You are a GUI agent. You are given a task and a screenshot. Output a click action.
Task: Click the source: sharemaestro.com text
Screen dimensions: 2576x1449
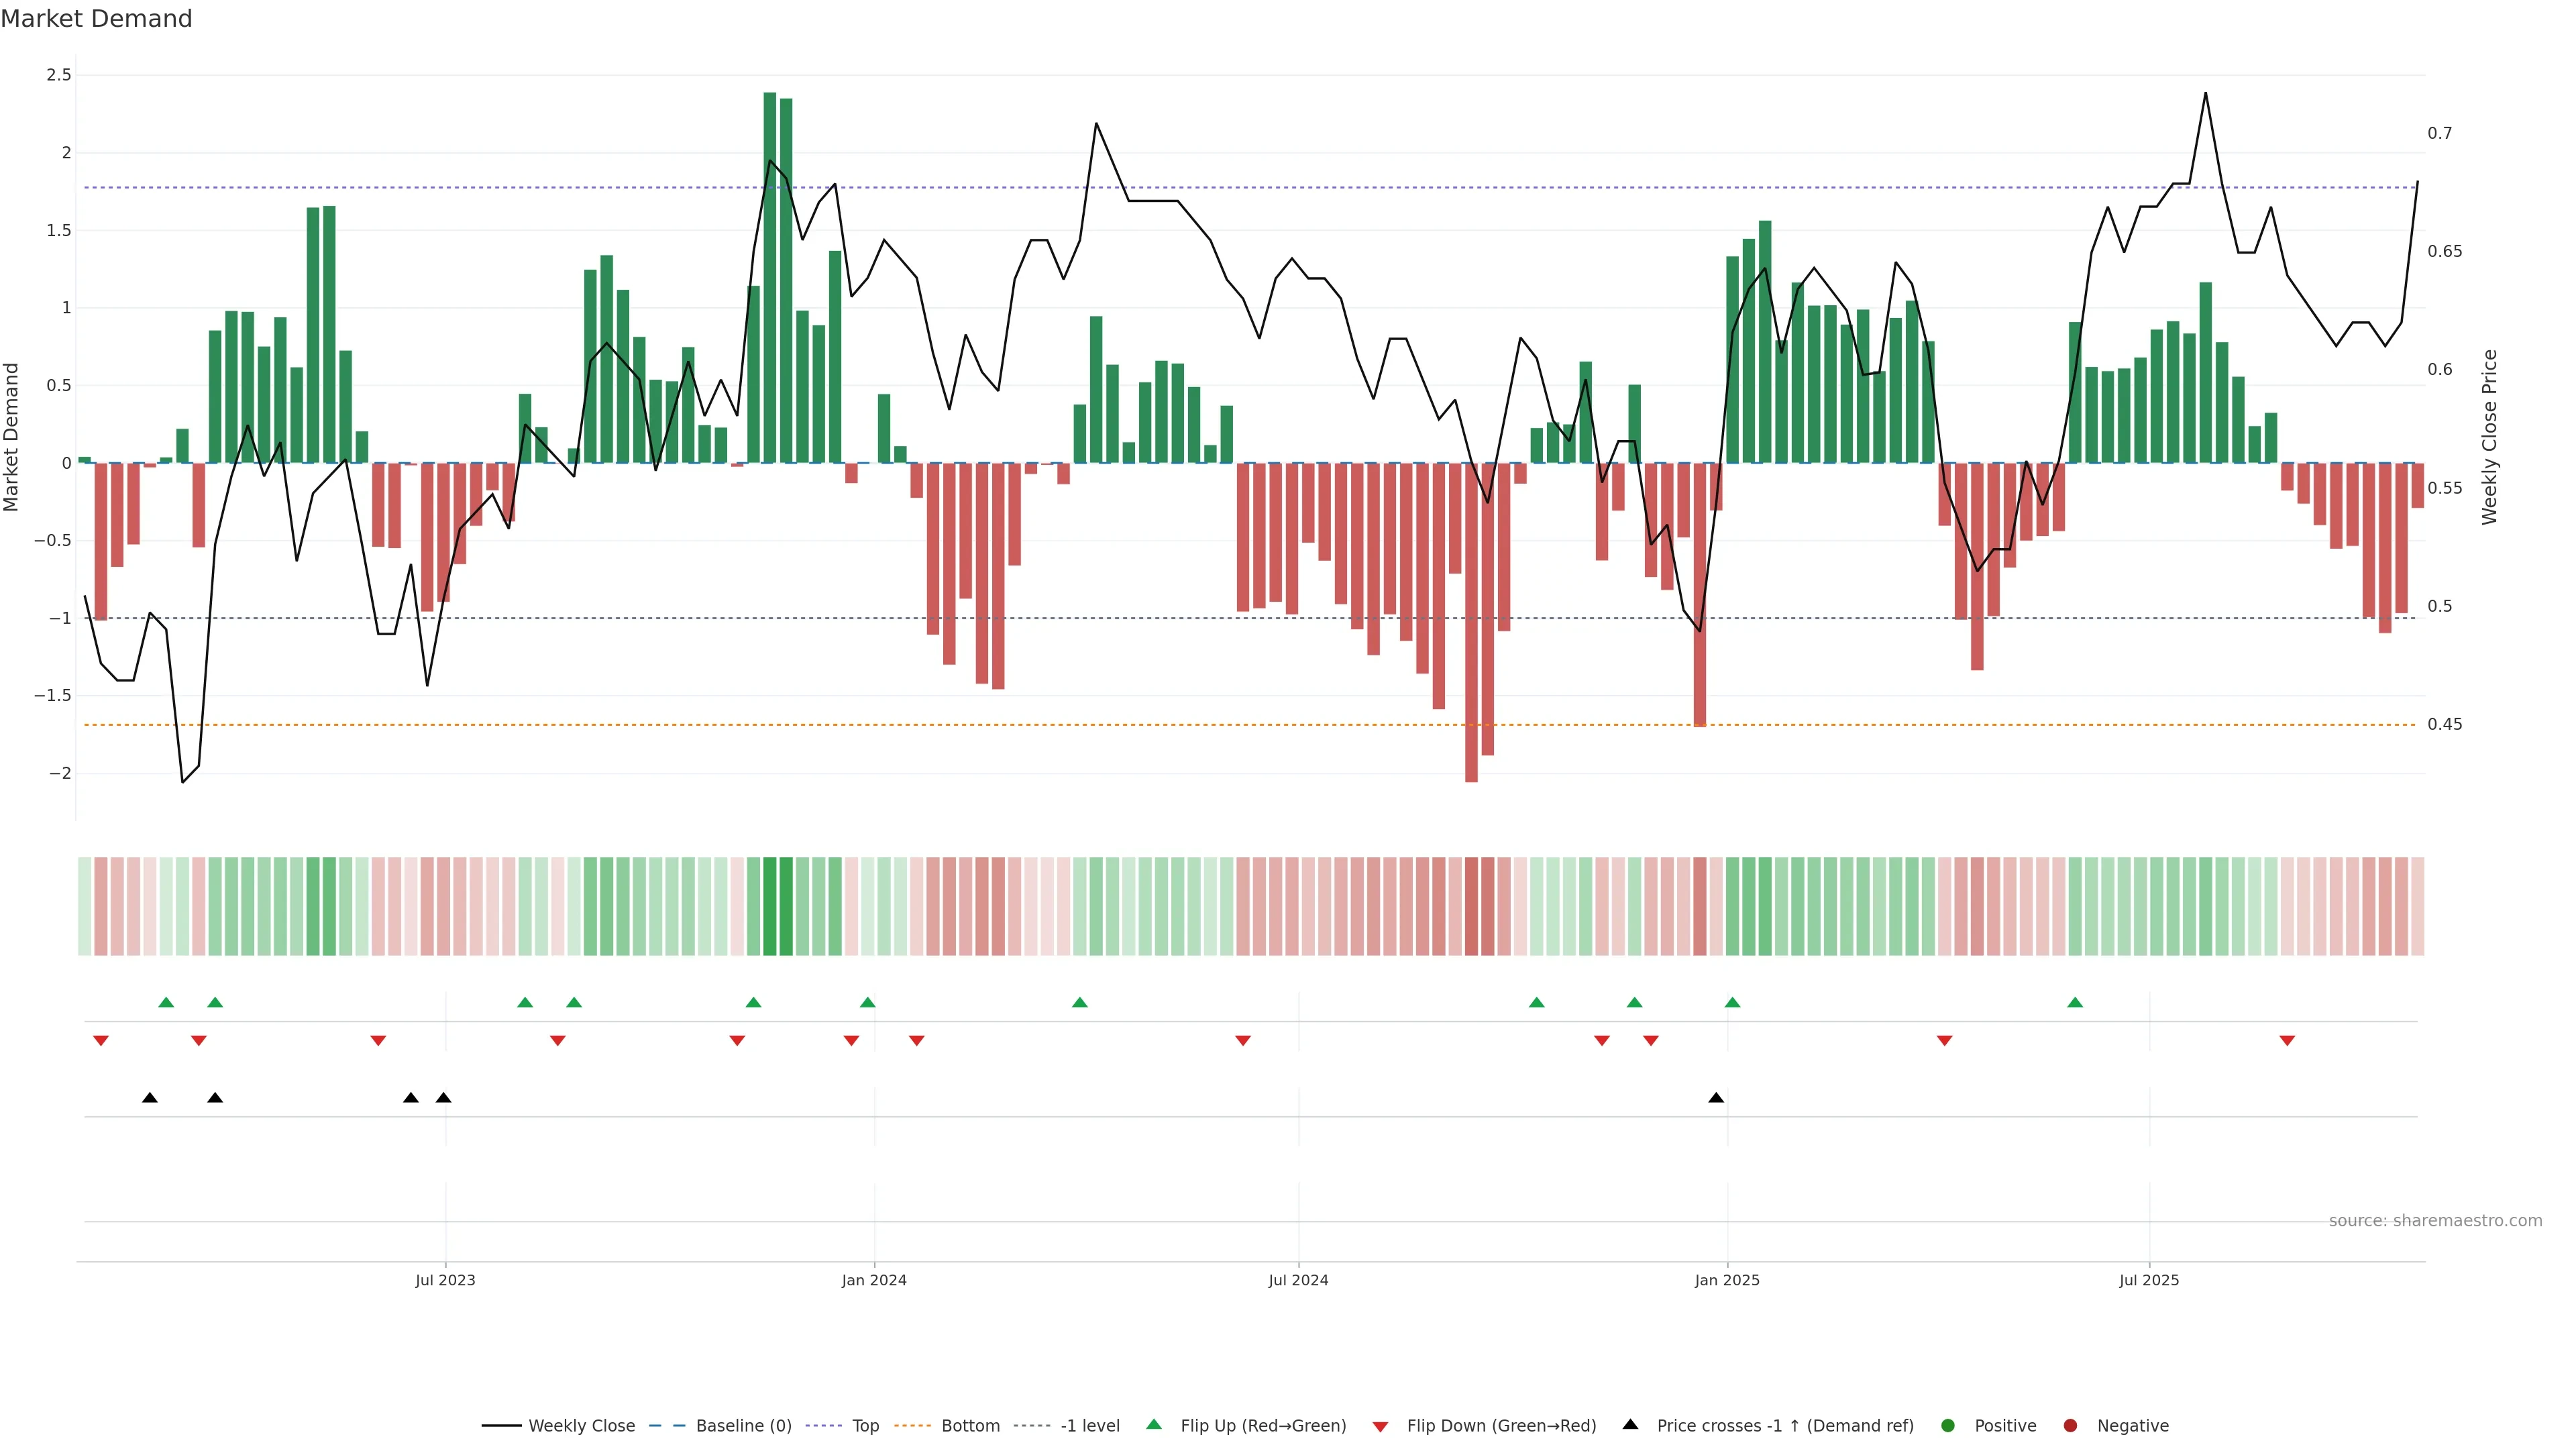[2435, 1221]
